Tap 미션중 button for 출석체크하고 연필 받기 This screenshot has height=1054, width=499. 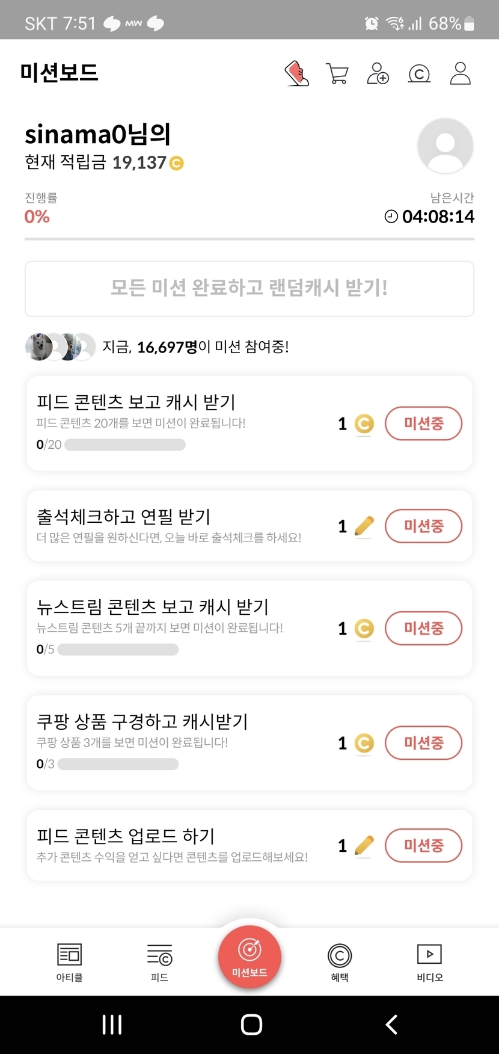424,526
